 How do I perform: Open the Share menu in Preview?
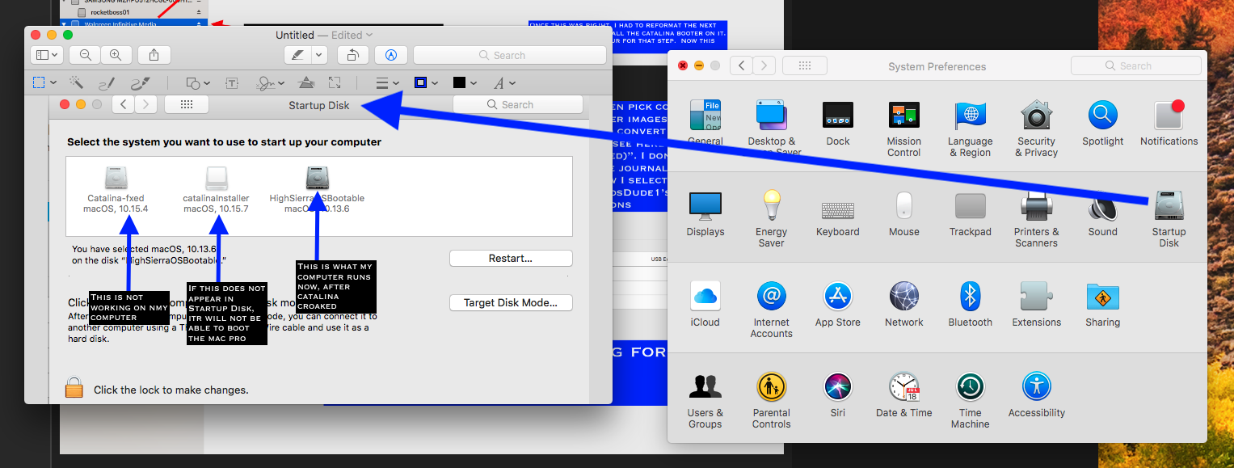pyautogui.click(x=154, y=55)
